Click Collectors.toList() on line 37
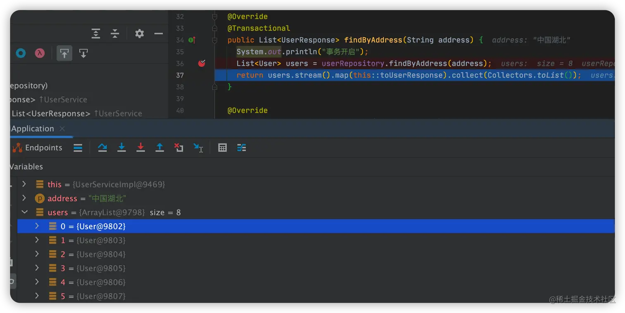The height and width of the screenshot is (313, 625). tap(532, 75)
